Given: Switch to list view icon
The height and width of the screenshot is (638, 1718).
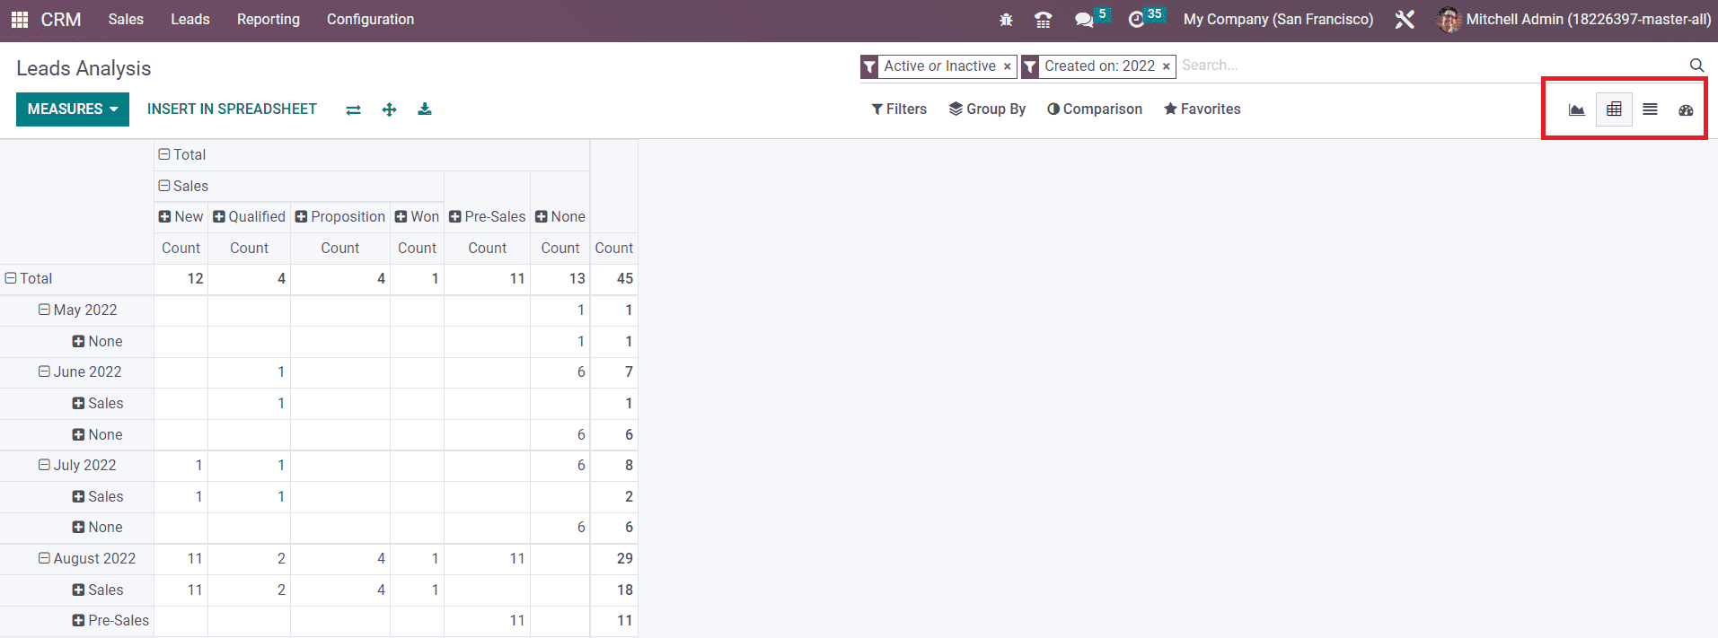Looking at the screenshot, I should pos(1650,109).
